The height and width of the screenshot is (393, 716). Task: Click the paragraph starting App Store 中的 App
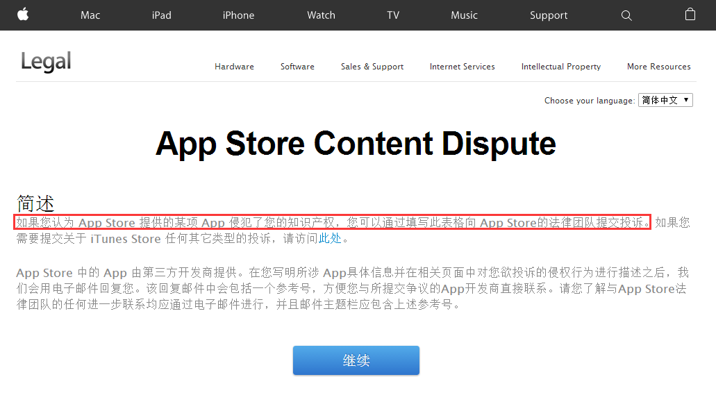[351, 288]
